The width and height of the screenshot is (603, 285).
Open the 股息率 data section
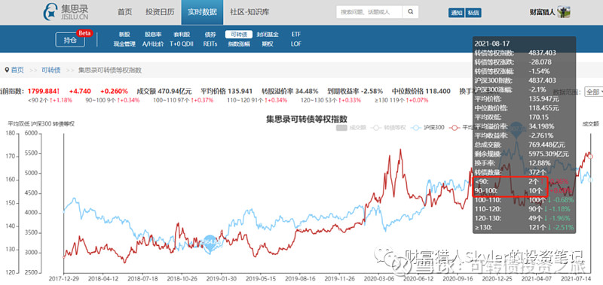(153, 35)
